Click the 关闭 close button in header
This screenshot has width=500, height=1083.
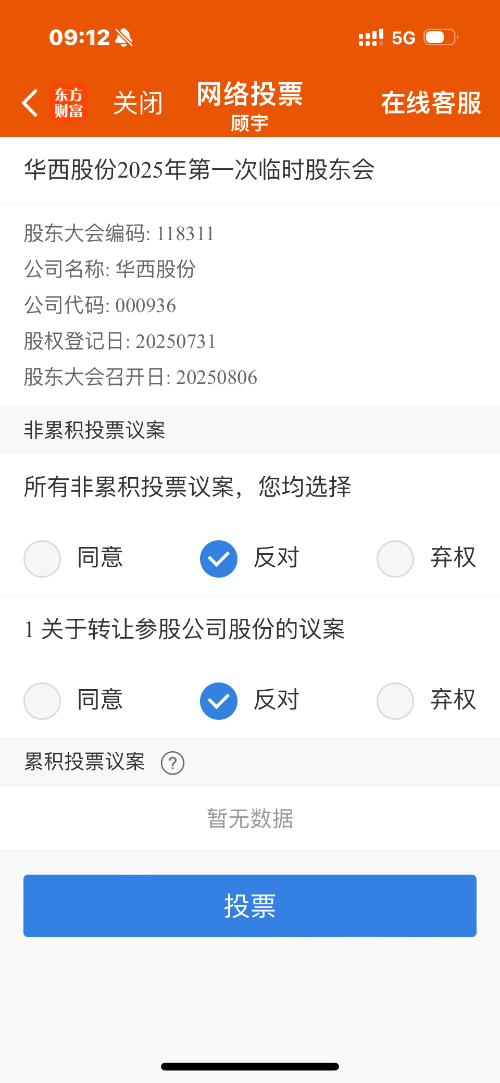pyautogui.click(x=138, y=103)
